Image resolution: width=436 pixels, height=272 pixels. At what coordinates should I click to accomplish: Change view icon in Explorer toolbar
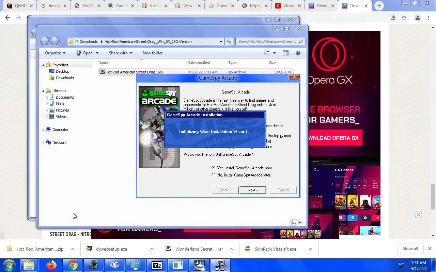coord(267,53)
